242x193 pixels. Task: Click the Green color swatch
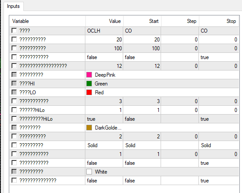[x=89, y=84]
